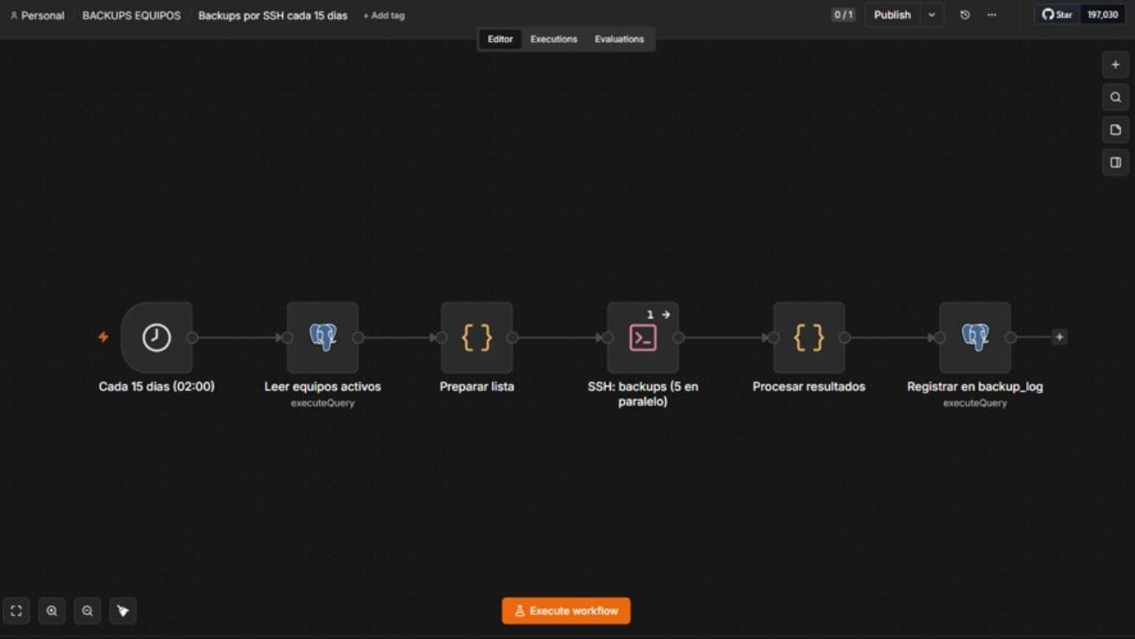Add a sticky note to canvas
This screenshot has height=639, width=1135.
pos(1115,130)
